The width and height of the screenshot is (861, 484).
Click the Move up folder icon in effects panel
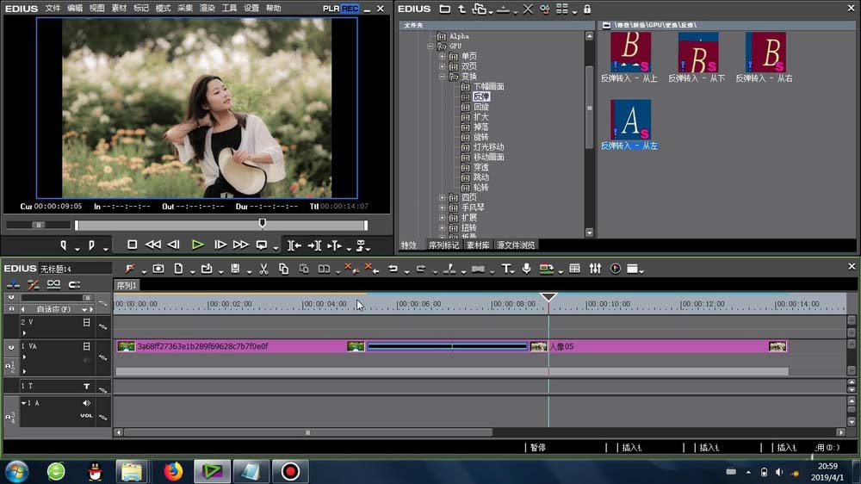click(461, 9)
